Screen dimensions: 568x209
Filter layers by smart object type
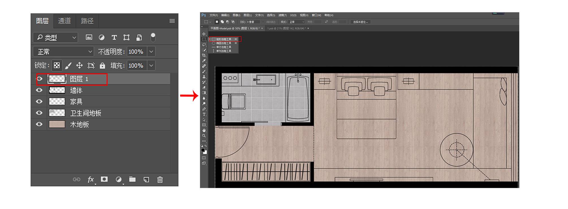[x=139, y=37]
